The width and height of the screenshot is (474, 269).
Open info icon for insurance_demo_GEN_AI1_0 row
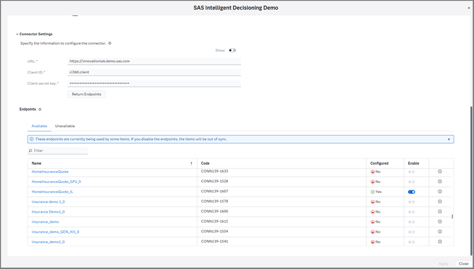pyautogui.click(x=440, y=232)
